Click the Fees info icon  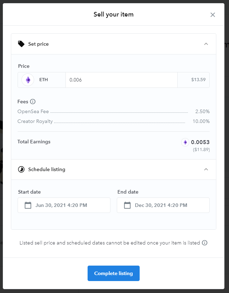tap(33, 102)
